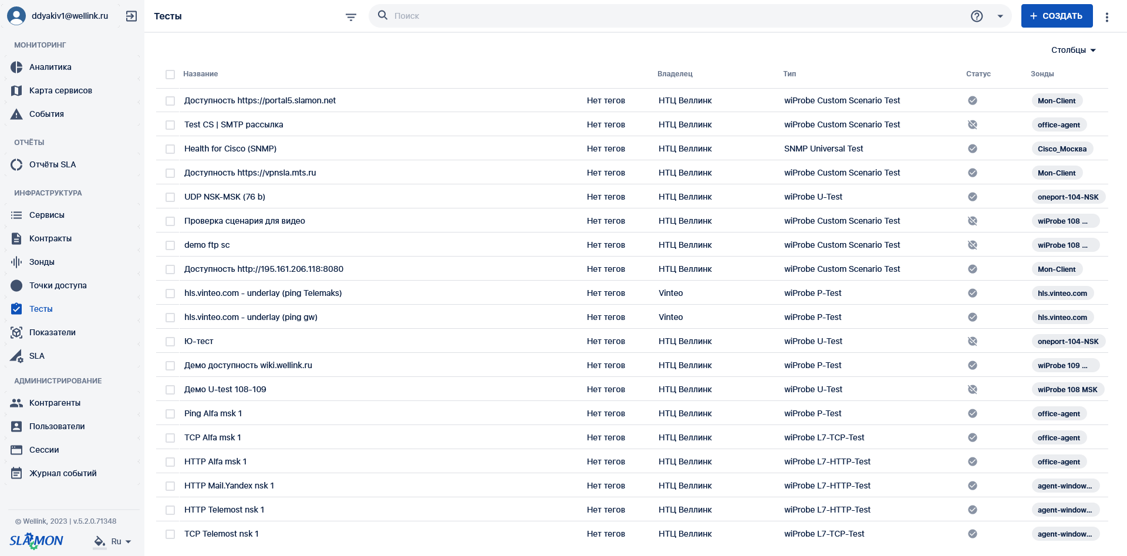1127x556 pixels.
Task: Click the hls.vinteo.com chip in ping Telemaks row
Action: [x=1062, y=293]
